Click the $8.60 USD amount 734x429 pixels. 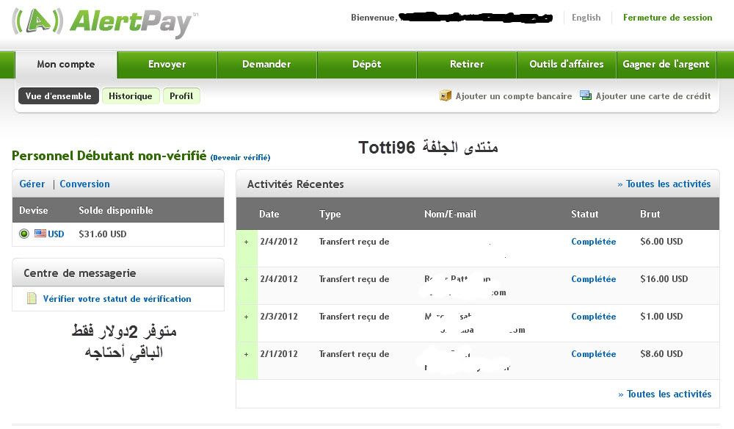click(x=661, y=354)
